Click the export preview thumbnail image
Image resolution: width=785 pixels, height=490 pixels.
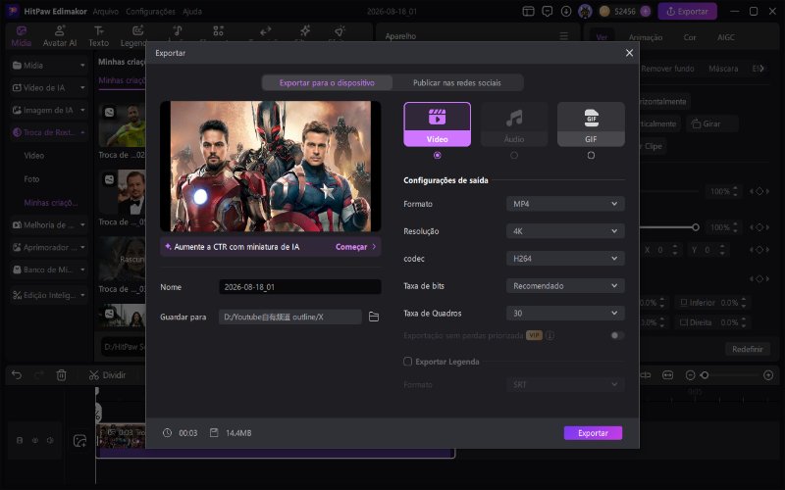coord(271,167)
